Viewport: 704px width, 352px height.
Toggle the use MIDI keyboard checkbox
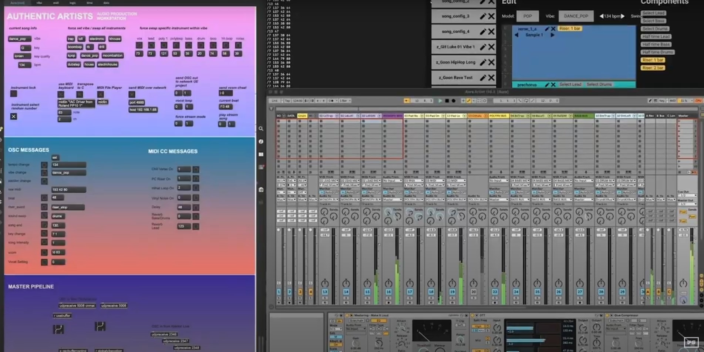click(x=61, y=95)
